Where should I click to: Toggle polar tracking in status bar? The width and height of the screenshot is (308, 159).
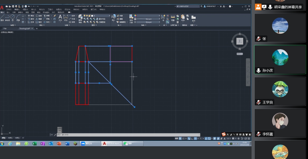click(195, 139)
